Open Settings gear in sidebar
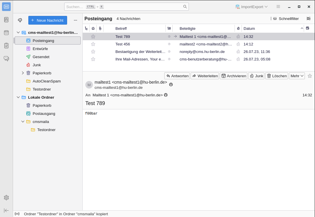Image resolution: width=315 pixels, height=217 pixels. click(x=6, y=198)
